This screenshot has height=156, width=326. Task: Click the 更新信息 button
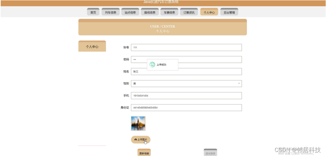click(x=144, y=153)
